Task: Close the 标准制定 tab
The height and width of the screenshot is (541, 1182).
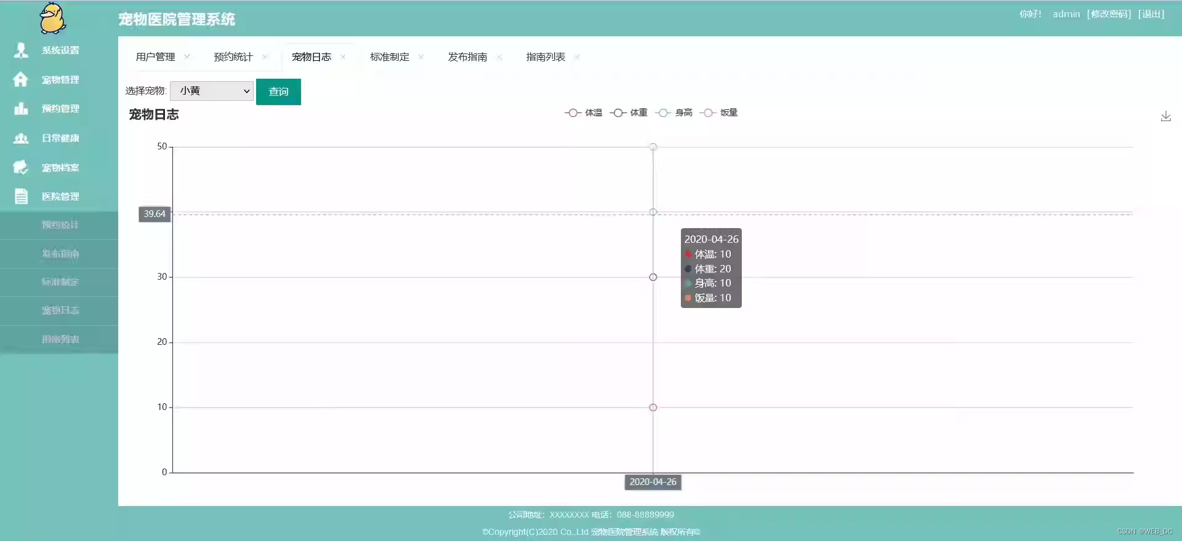Action: click(x=421, y=57)
